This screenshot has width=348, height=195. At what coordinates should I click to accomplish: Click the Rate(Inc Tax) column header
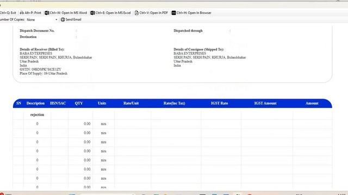[x=174, y=103]
